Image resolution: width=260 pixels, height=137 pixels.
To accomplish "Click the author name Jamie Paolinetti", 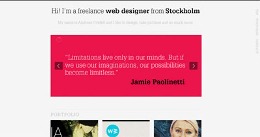I will coord(157,82).
